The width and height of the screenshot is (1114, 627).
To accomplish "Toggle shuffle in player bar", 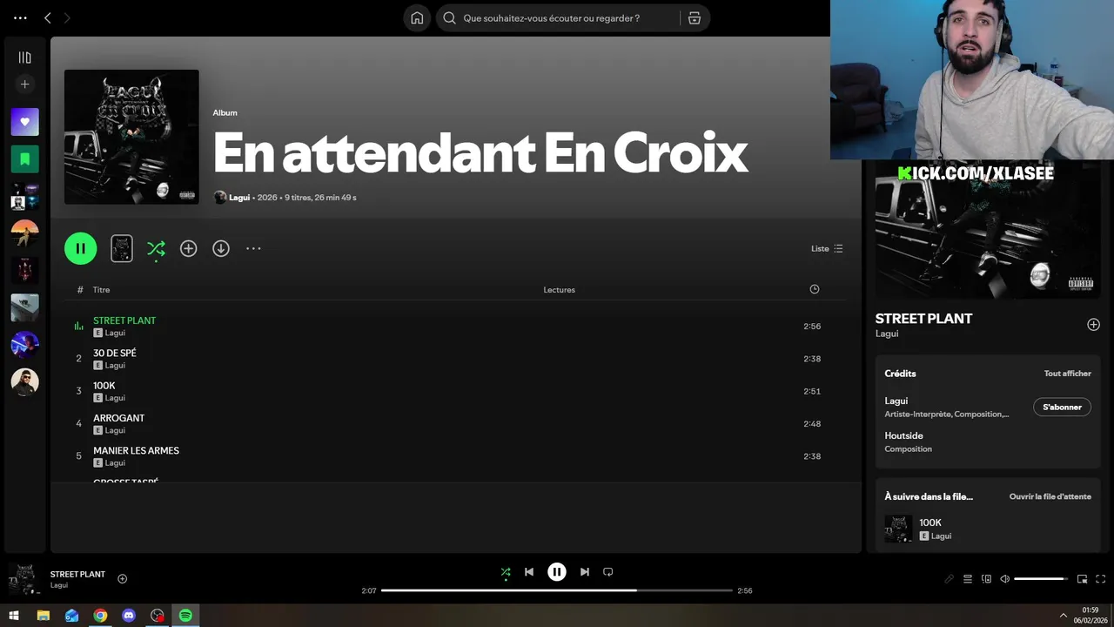I will point(506,572).
